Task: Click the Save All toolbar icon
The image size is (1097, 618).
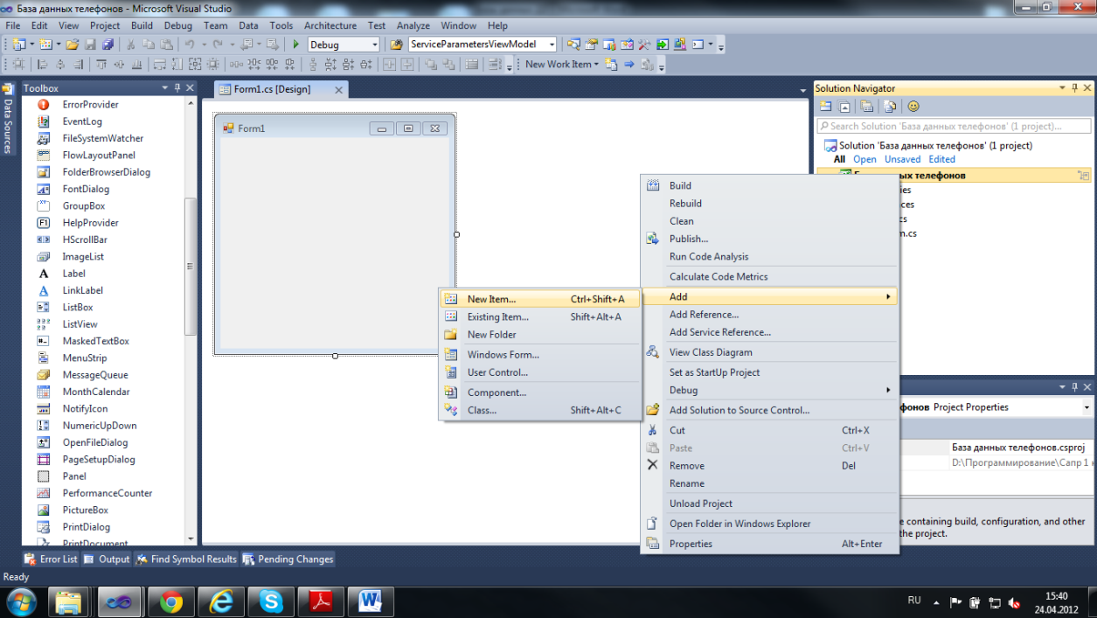Action: point(108,45)
